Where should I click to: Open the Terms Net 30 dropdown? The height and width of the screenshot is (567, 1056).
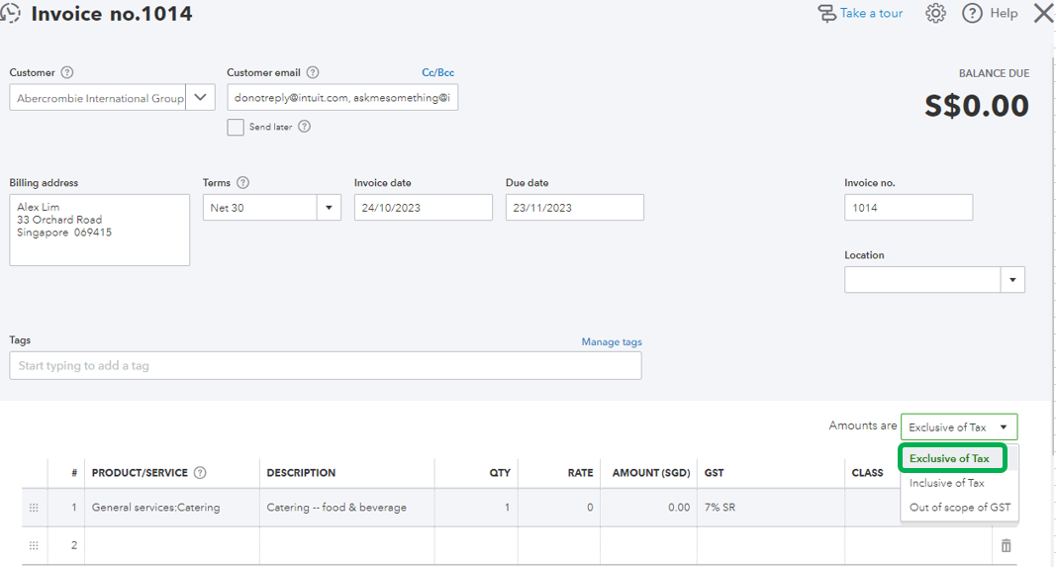[x=329, y=208]
